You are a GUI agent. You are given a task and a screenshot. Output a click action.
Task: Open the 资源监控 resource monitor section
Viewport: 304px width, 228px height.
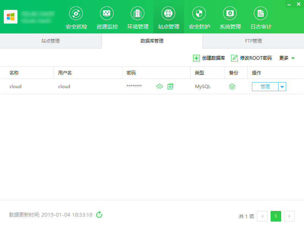tap(107, 18)
